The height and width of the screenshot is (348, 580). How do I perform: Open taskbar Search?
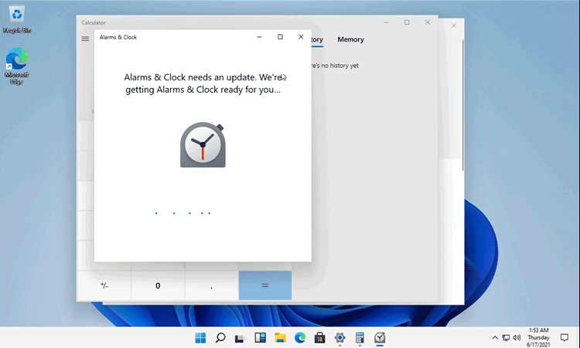(220, 337)
